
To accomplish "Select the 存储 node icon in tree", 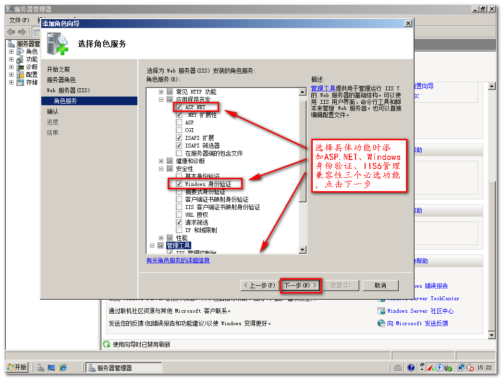I will coord(20,82).
